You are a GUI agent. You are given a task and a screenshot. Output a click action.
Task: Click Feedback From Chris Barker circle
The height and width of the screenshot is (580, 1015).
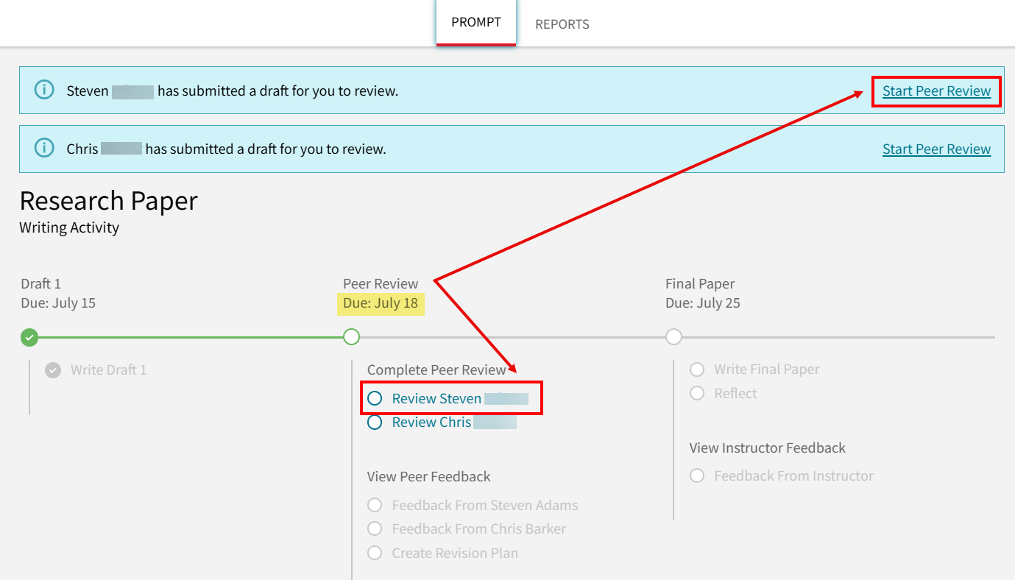pos(375,528)
